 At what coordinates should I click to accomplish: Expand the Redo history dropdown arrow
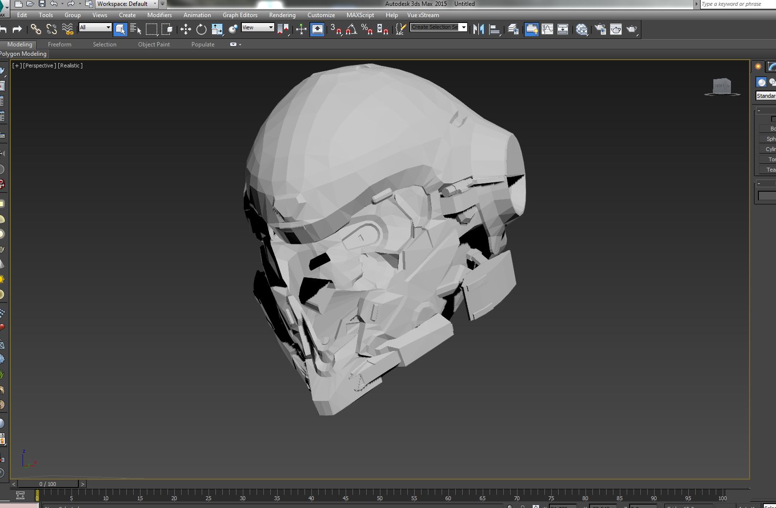(x=80, y=4)
